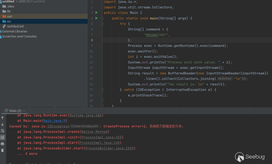Select the out folder in project tree
272x164 pixels.
(10, 16)
